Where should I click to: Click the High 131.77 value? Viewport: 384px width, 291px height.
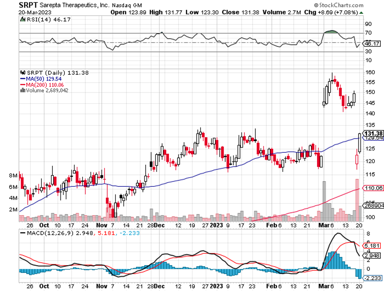166,12
